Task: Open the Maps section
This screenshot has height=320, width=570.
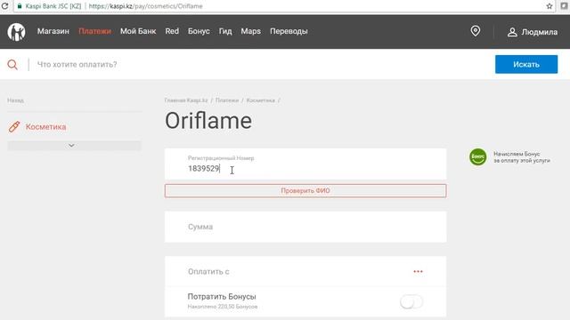Action: [250, 31]
